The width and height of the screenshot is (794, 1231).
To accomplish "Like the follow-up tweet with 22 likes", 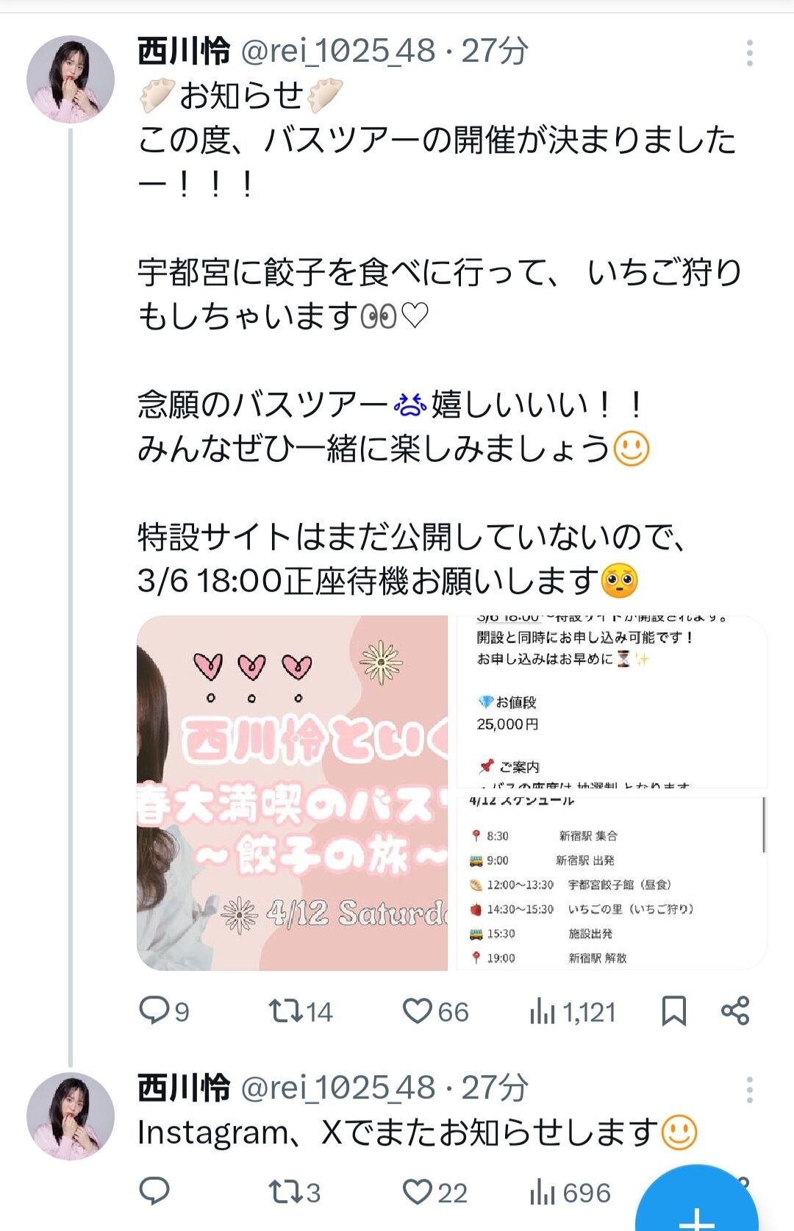I will tap(435, 1191).
